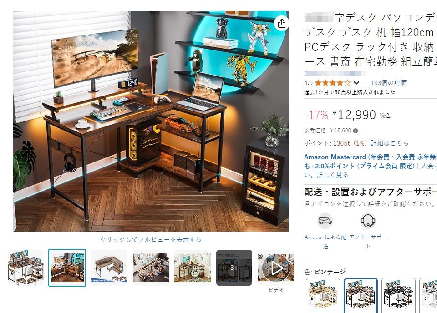This screenshot has height=313, width=437.
Task: Select the first desk thumbnail image
Action: [x=25, y=268]
